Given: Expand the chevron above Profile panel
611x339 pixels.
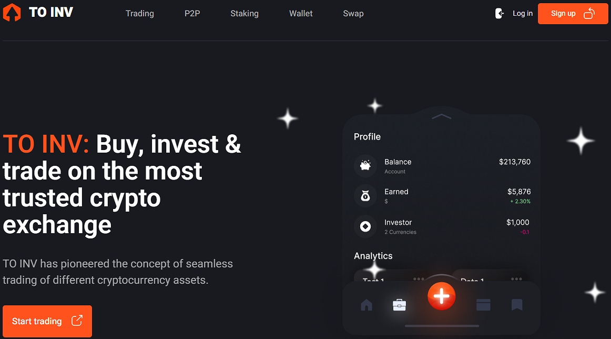Looking at the screenshot, I should coord(442,116).
